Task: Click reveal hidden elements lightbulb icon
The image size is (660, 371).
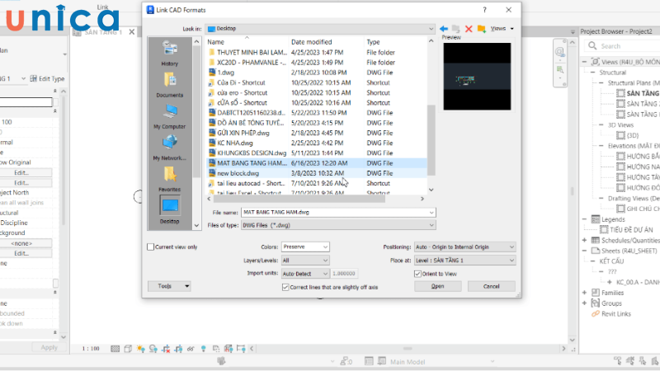Action: (x=203, y=349)
